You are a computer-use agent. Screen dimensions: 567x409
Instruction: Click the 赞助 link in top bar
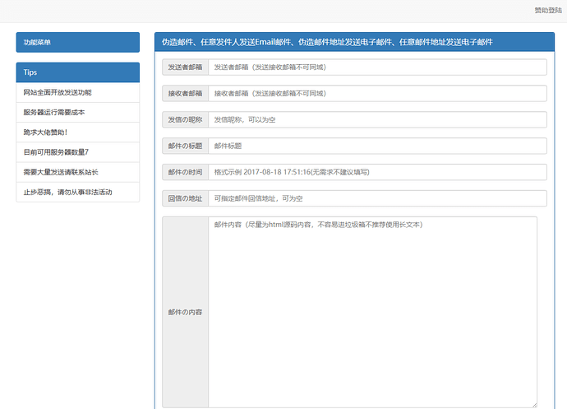pyautogui.click(x=540, y=11)
